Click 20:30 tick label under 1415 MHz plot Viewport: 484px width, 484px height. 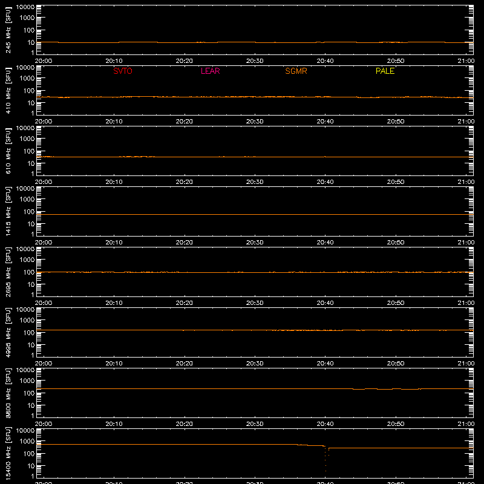255,243
